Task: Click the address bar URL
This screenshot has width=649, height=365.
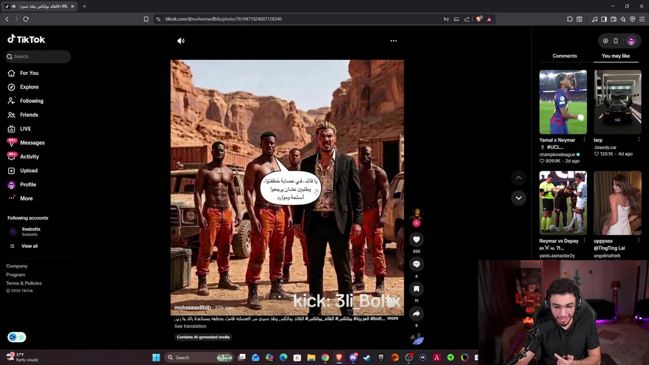Action: [x=223, y=19]
